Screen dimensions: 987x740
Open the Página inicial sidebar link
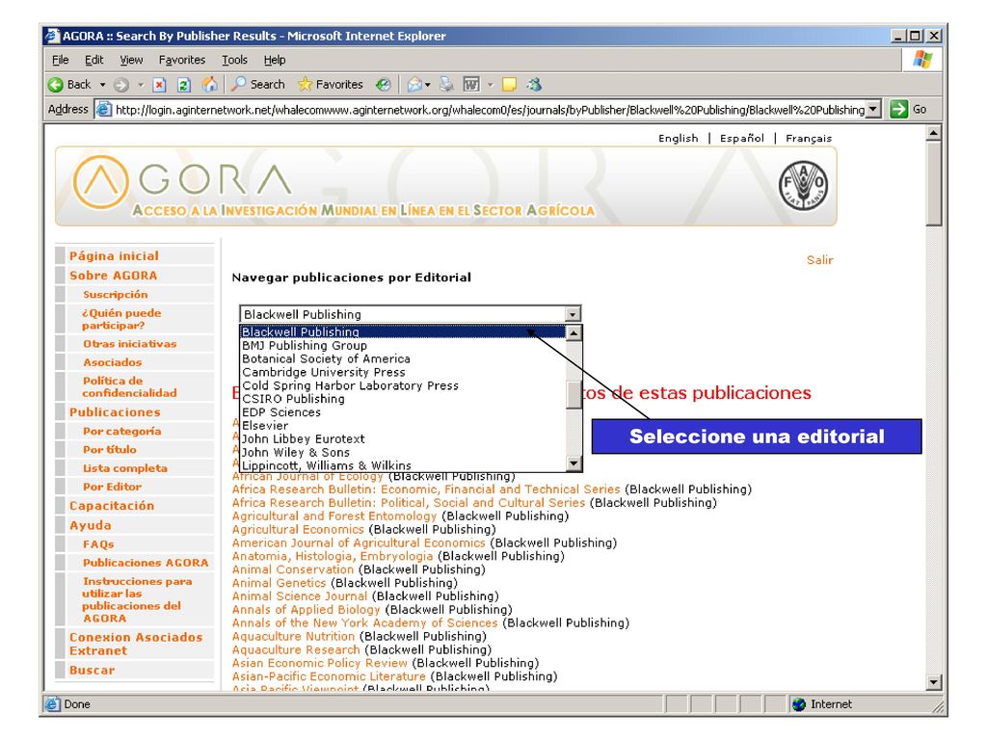click(114, 256)
